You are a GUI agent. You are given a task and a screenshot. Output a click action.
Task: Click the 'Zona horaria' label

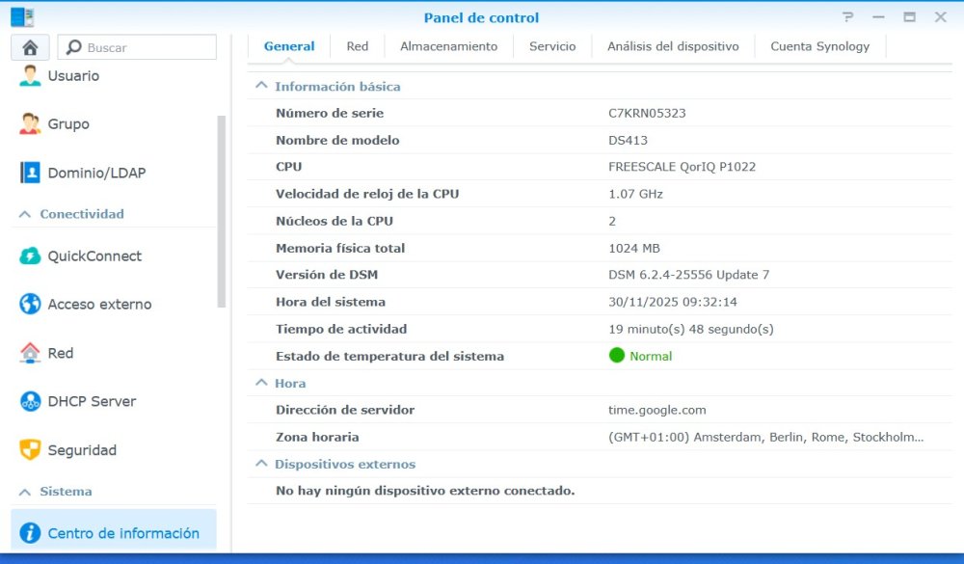[317, 437]
